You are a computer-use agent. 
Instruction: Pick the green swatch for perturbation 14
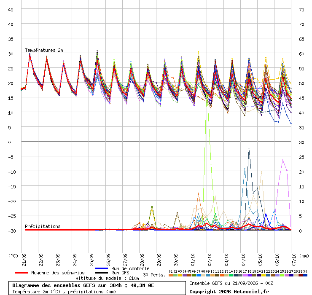point(231,275)
